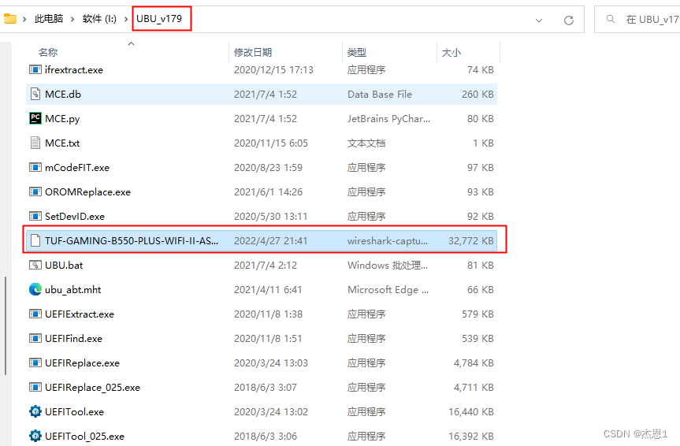Select file name MCE.db
680x446 pixels.
63,94
